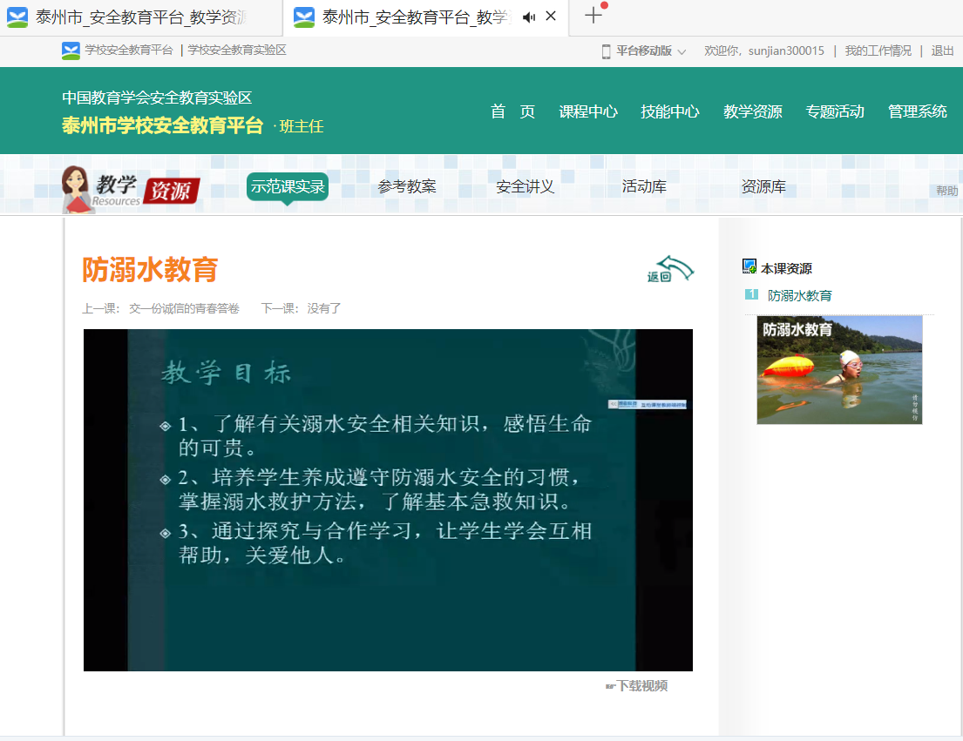This screenshot has height=741, width=963.
Task: Click the 返回 back arrow icon
Action: (670, 269)
